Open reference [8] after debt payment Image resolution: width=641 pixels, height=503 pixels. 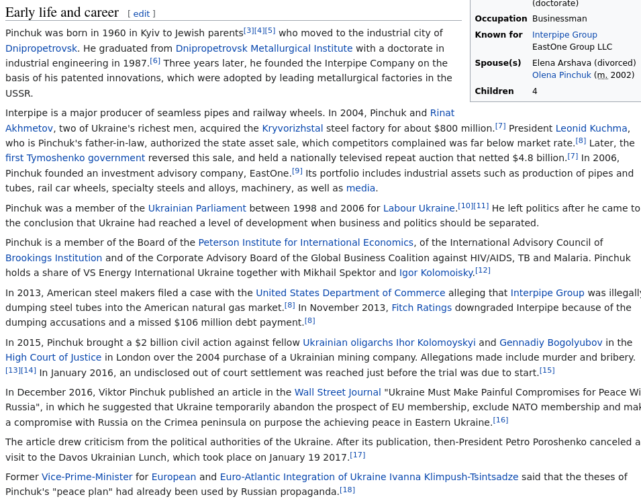pos(310,320)
